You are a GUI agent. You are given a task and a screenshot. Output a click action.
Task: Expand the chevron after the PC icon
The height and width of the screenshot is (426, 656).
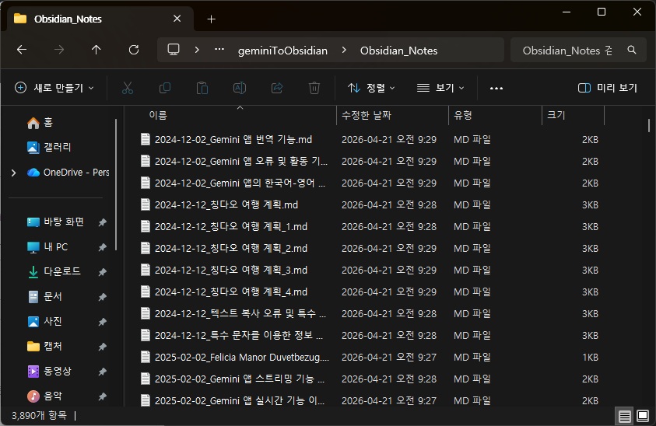pos(197,50)
